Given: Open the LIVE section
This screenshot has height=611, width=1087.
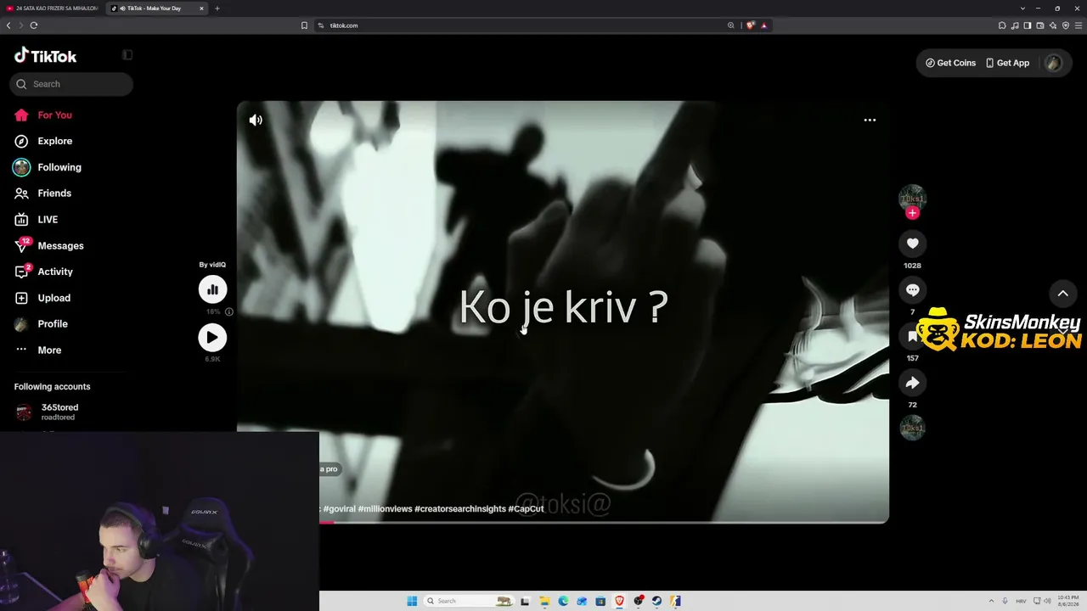Looking at the screenshot, I should [x=37, y=220].
